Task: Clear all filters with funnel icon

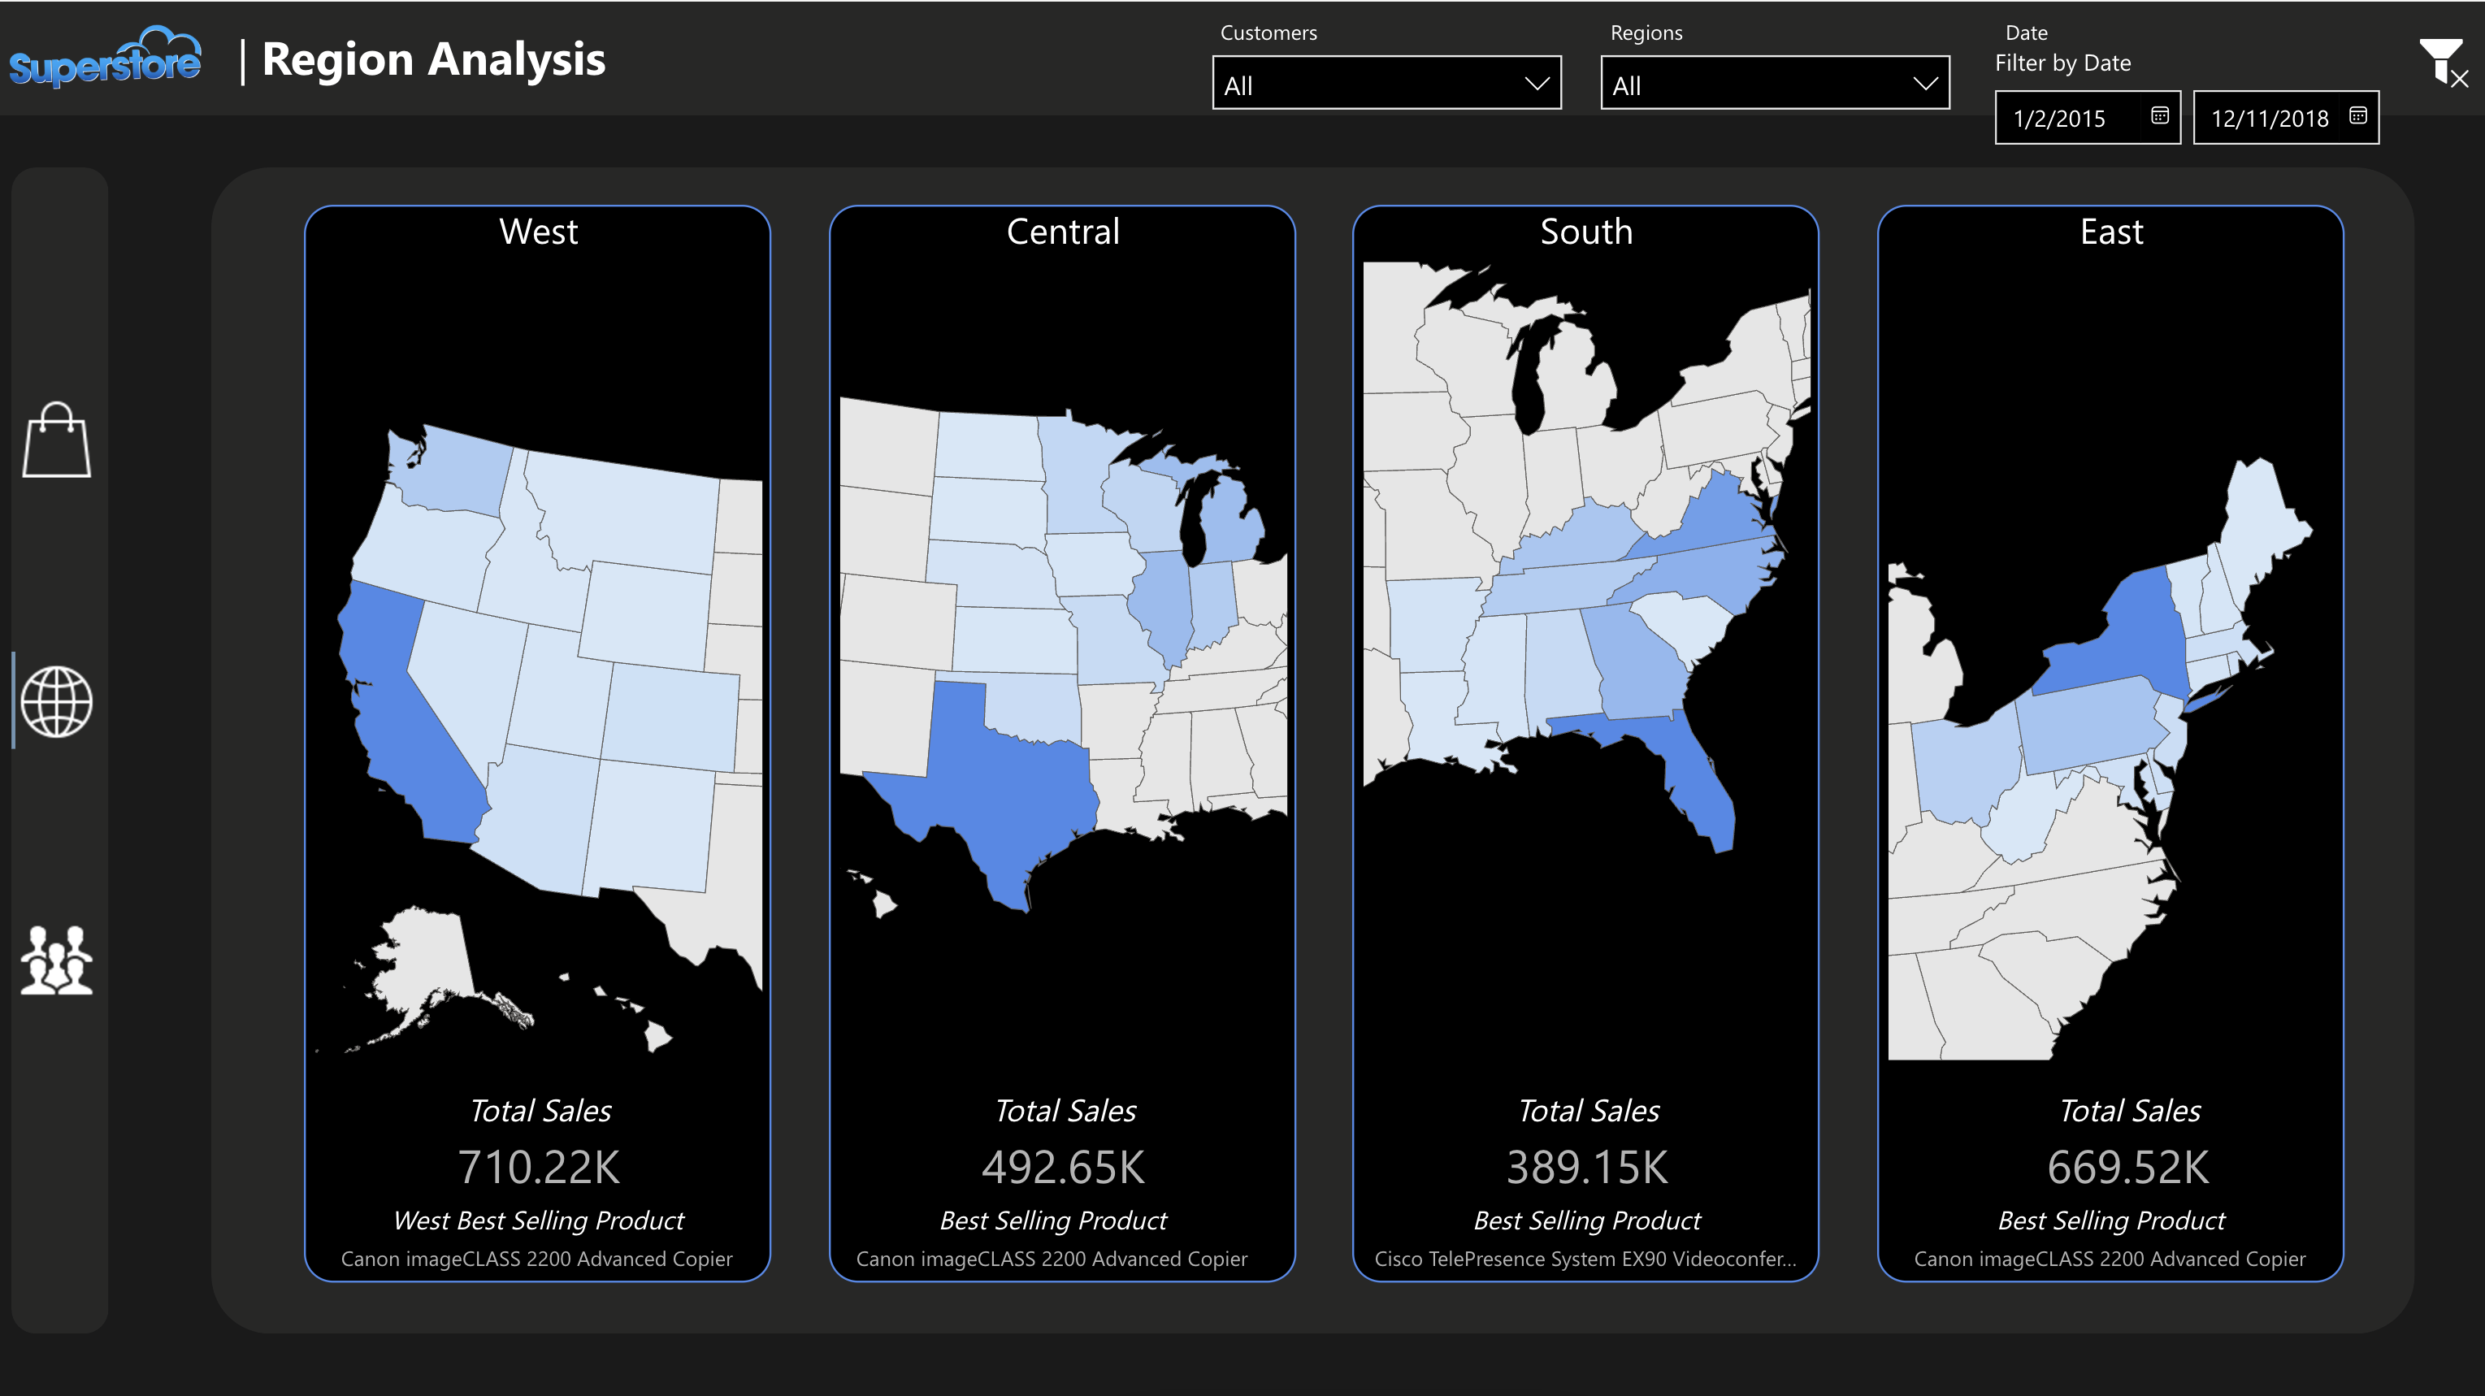Action: [x=2442, y=63]
